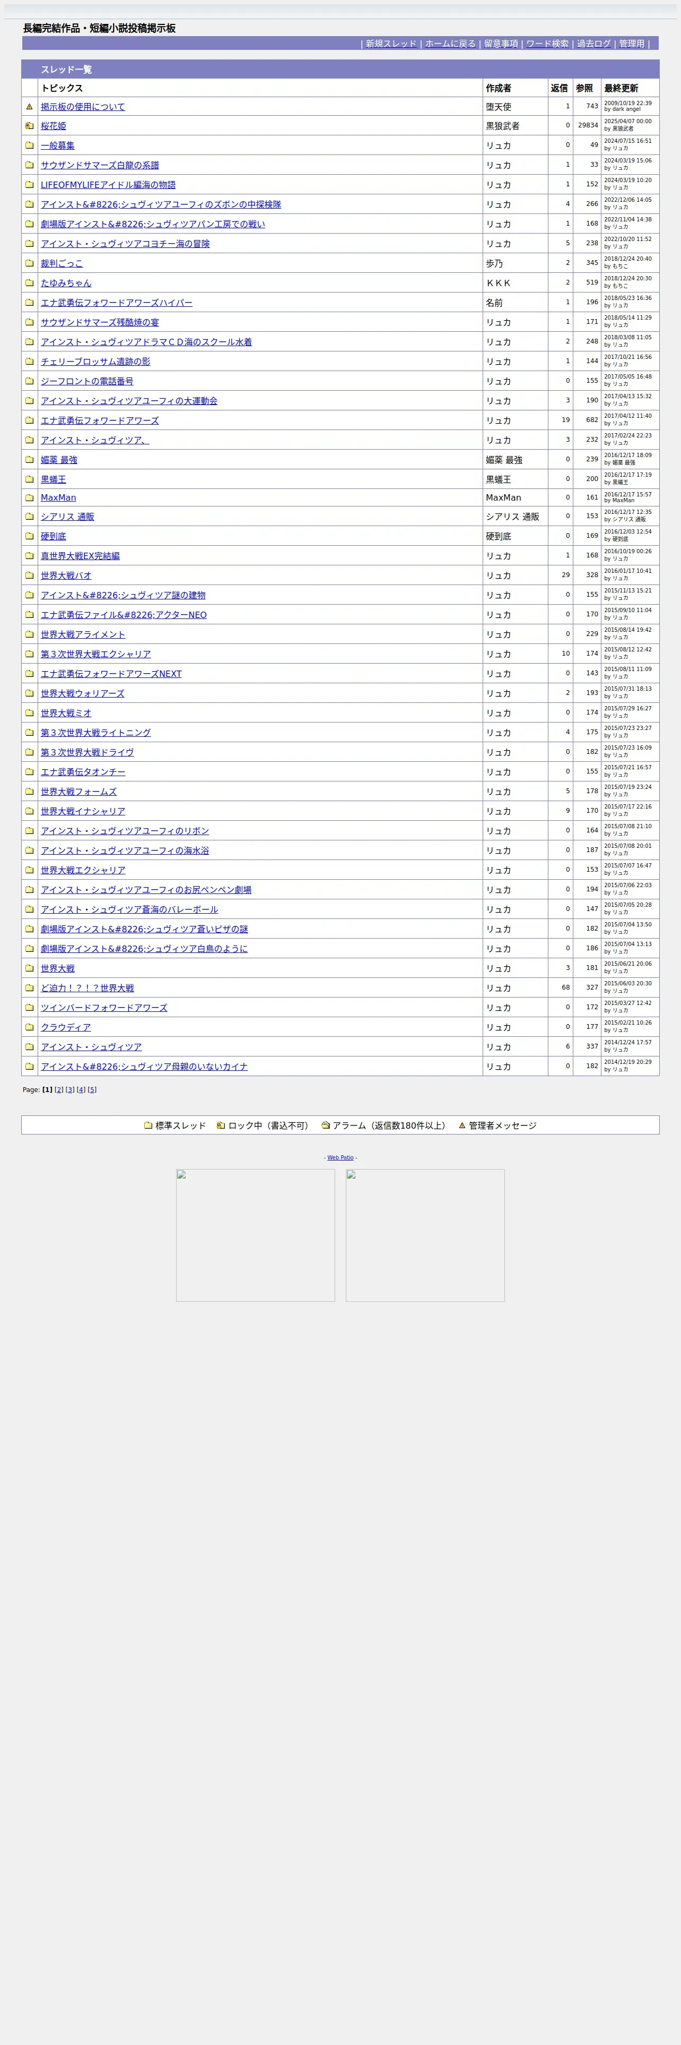
Task: Open thread アインスト・シュヴィツア at the bottom
Action: click(91, 1046)
